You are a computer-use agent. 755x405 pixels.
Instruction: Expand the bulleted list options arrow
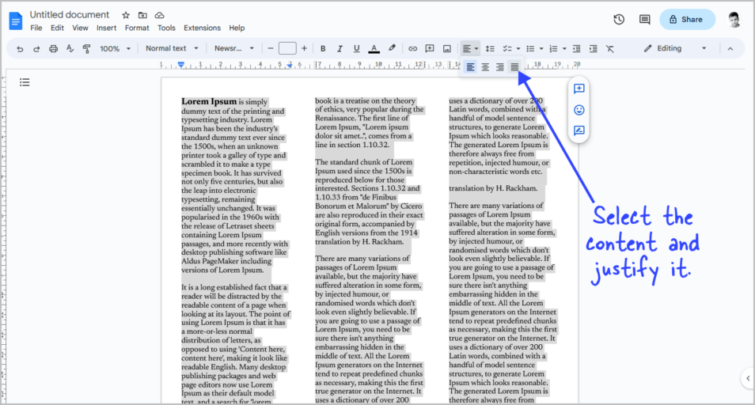pos(541,48)
